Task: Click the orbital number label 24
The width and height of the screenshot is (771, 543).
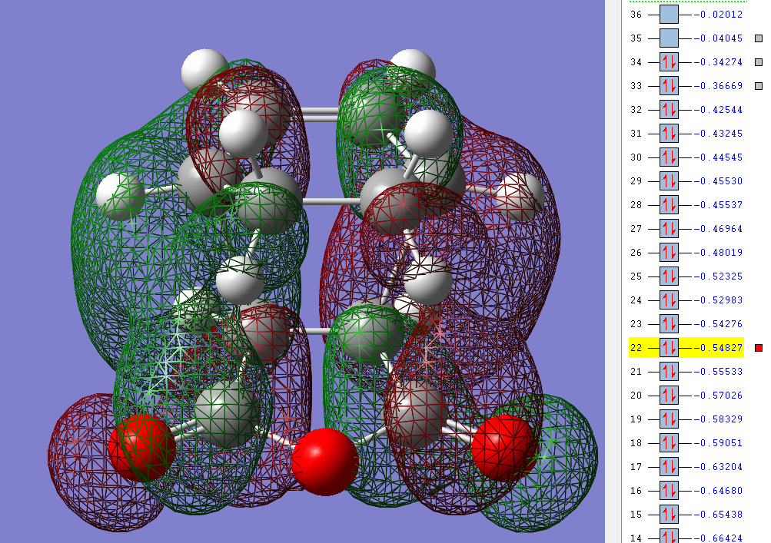Action: tap(636, 300)
